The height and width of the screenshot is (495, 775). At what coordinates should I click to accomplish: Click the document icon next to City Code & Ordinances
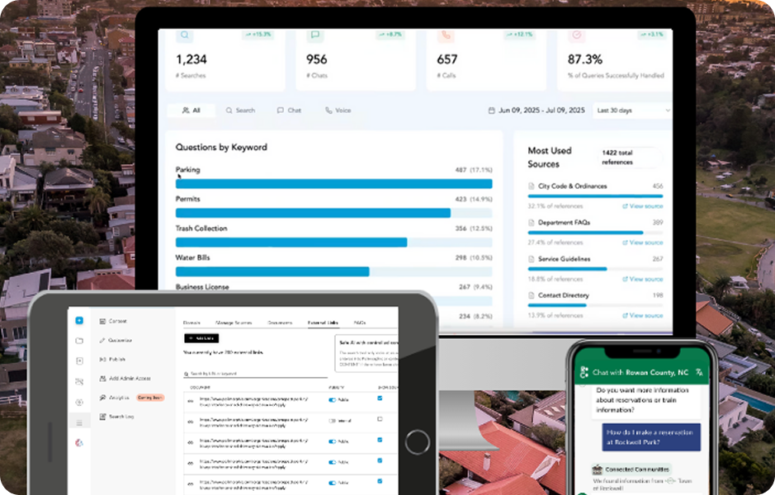pyautogui.click(x=532, y=186)
